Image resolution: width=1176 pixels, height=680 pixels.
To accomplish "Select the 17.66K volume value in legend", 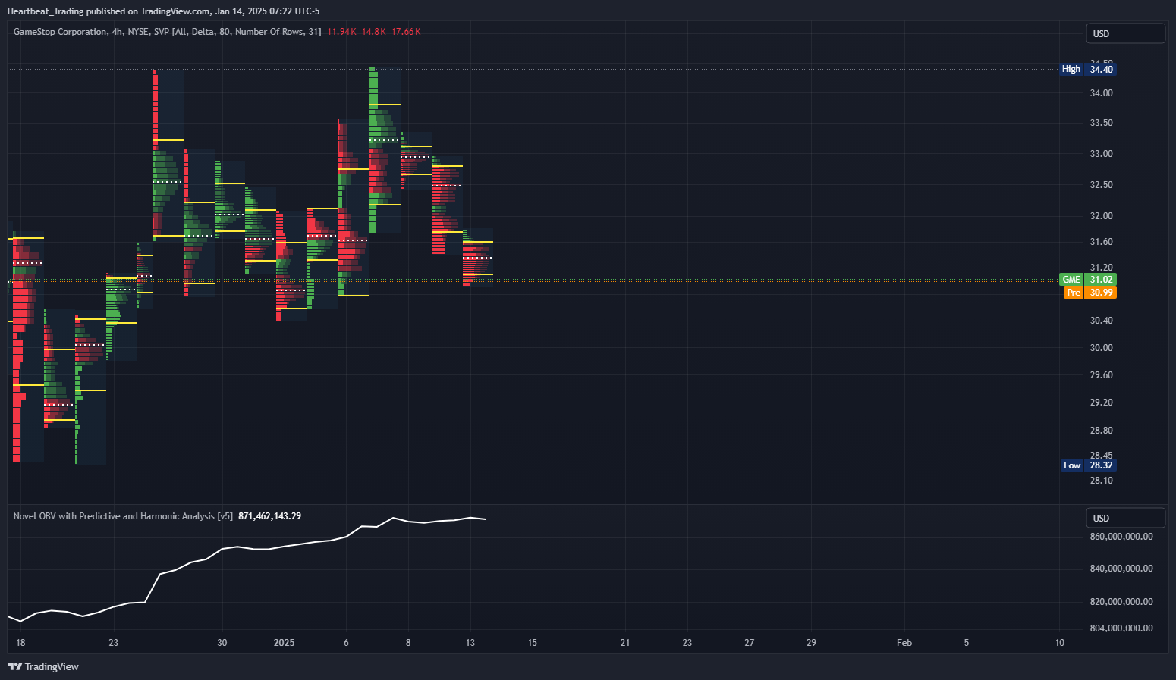I will pyautogui.click(x=406, y=32).
